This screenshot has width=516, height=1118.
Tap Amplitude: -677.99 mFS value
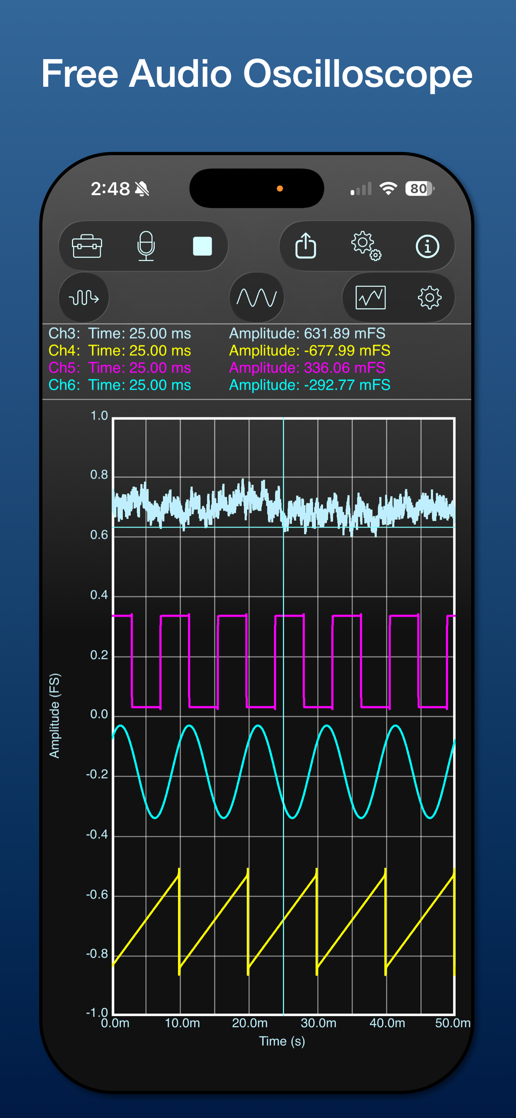310,351
